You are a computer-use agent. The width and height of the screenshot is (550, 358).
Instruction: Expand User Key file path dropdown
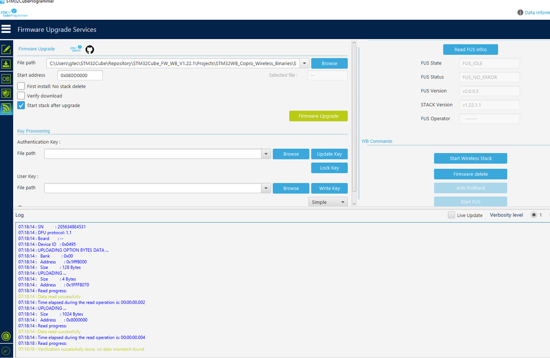pos(266,188)
